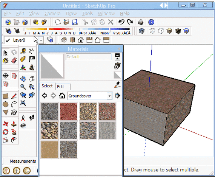
Task: Toggle shadows display on/off
Action: 17,31
